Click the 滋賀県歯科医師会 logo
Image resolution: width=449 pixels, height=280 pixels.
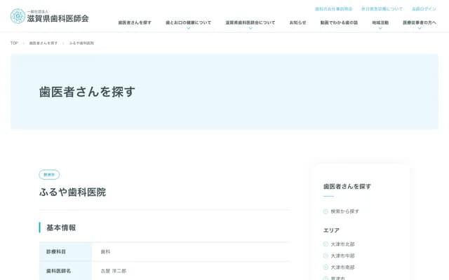pos(49,16)
